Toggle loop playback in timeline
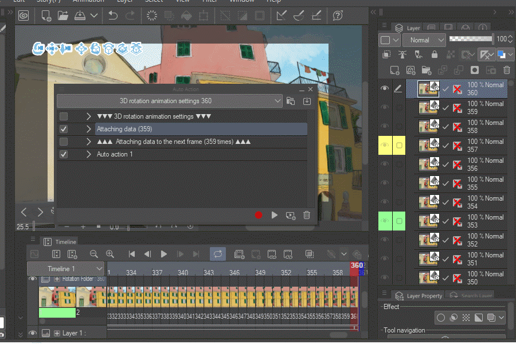The image size is (516, 344). (x=217, y=254)
